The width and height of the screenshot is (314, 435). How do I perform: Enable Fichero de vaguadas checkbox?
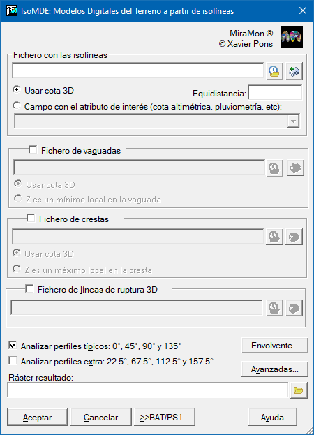33,150
